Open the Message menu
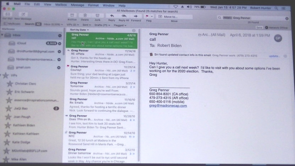Image resolution: width=295 pixels, height=166 pixels. click(77, 5)
